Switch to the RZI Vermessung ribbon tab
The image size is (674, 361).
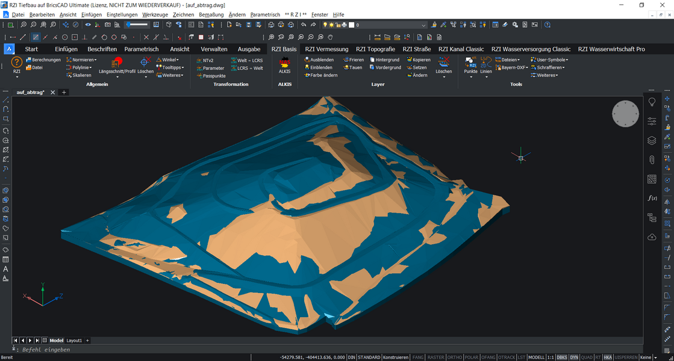coord(326,49)
